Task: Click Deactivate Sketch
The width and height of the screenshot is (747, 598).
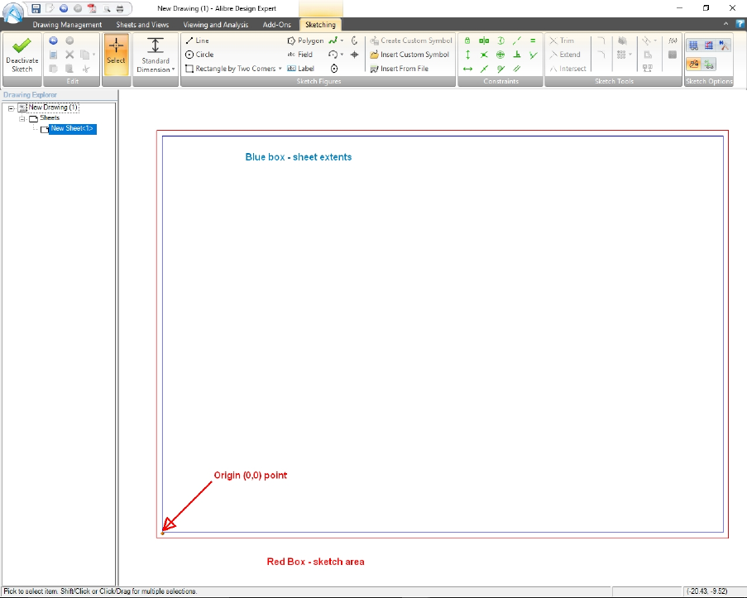Action: pyautogui.click(x=22, y=54)
